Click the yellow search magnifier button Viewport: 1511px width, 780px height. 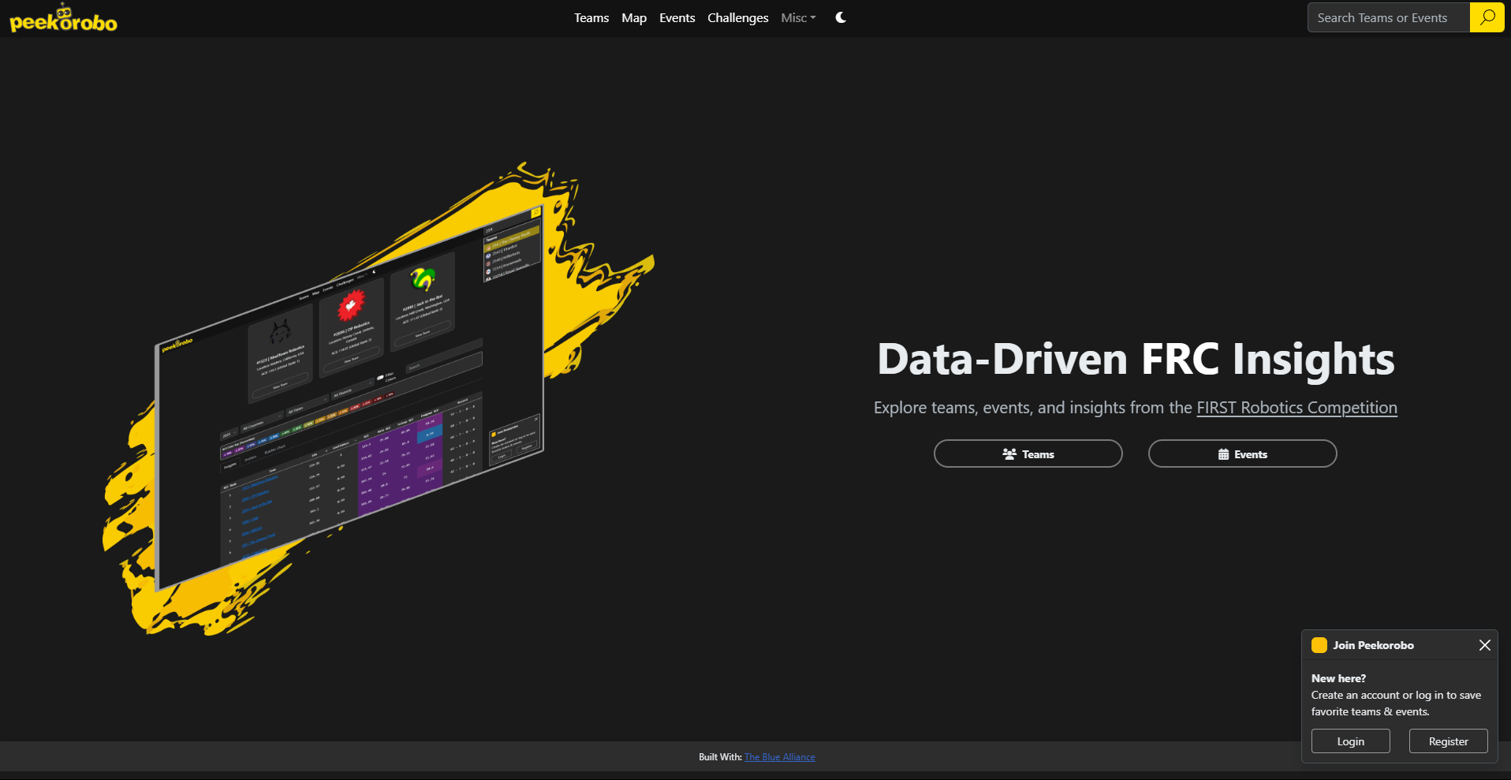(x=1487, y=17)
